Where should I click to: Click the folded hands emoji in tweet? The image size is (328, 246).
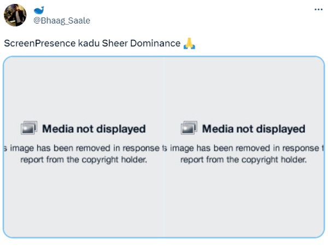tap(189, 43)
